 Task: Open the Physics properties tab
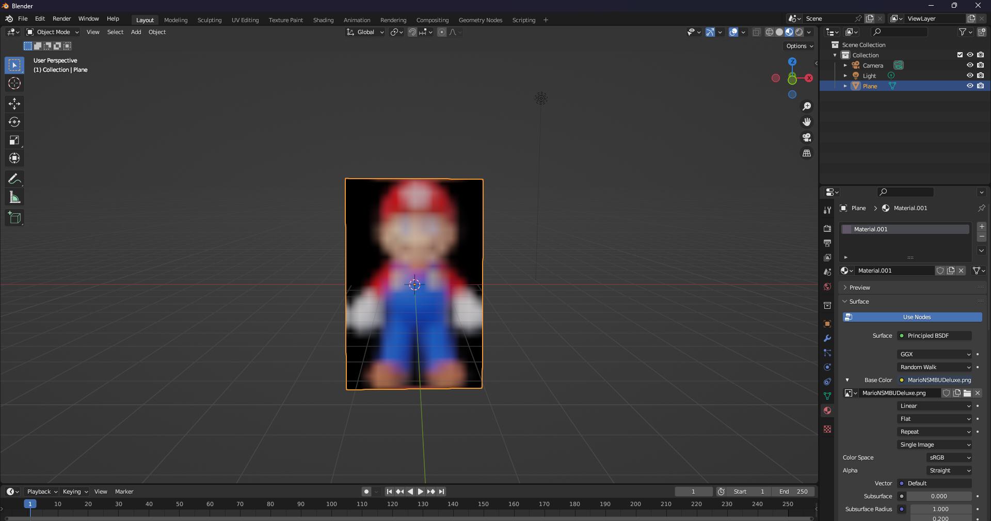[x=827, y=367]
